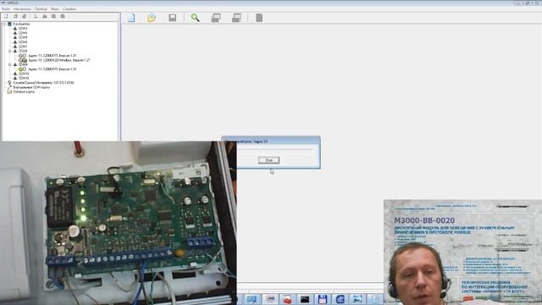Screen dimensions: 542x305
Task: Select the COM10 port in the tree
Action: (24, 74)
